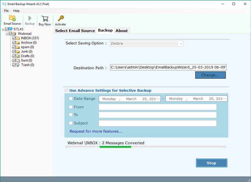Switch to Select Email Source tab
The image size is (251, 182).
tap(75, 31)
